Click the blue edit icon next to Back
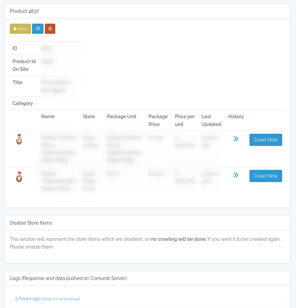296x308 pixels. 38,29
